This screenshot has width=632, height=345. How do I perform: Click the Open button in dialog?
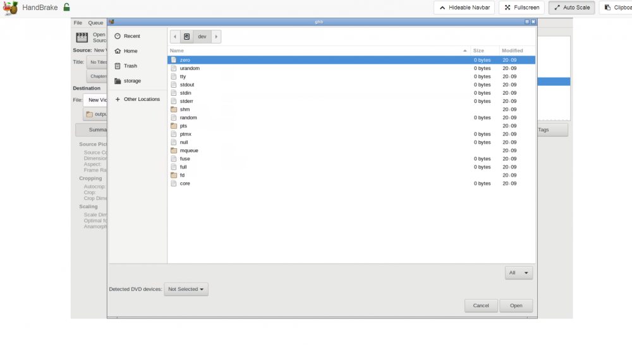[x=516, y=306]
